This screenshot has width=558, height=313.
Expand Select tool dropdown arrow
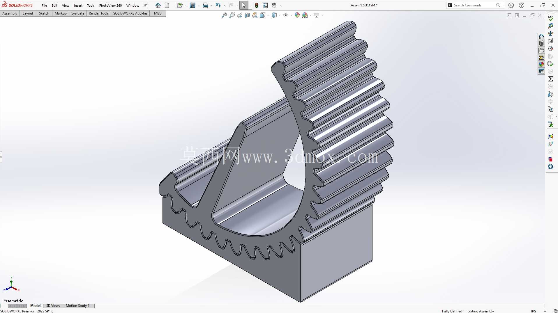(x=250, y=5)
